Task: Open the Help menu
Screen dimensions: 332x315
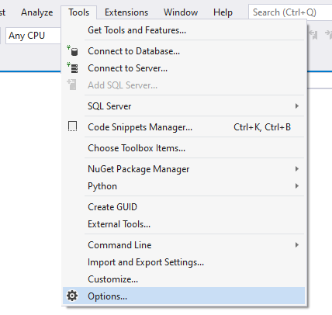Action: pyautogui.click(x=223, y=12)
